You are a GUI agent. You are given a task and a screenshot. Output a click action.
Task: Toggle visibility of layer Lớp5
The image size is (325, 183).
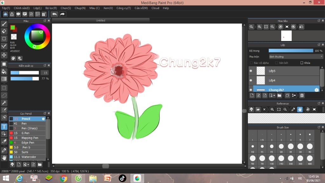[x=251, y=71]
